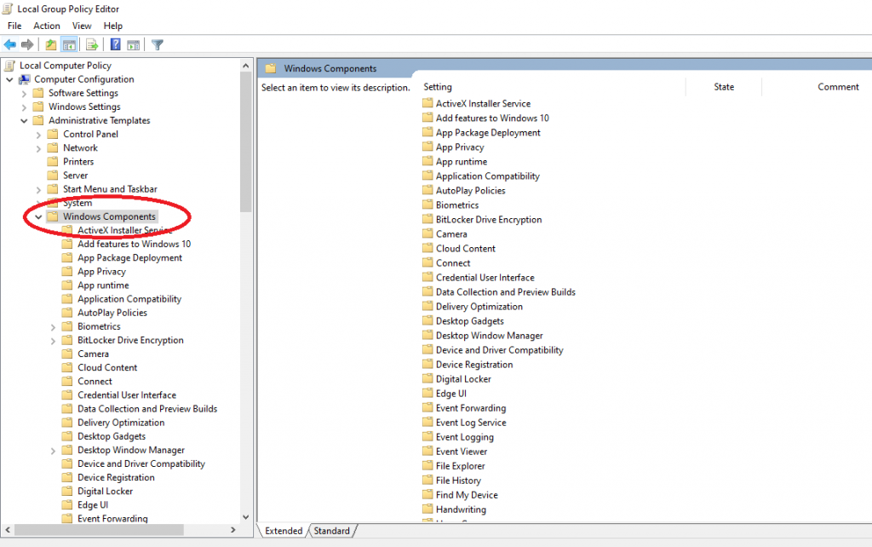Sort by the State column header
This screenshot has height=547, width=872.
[x=724, y=87]
